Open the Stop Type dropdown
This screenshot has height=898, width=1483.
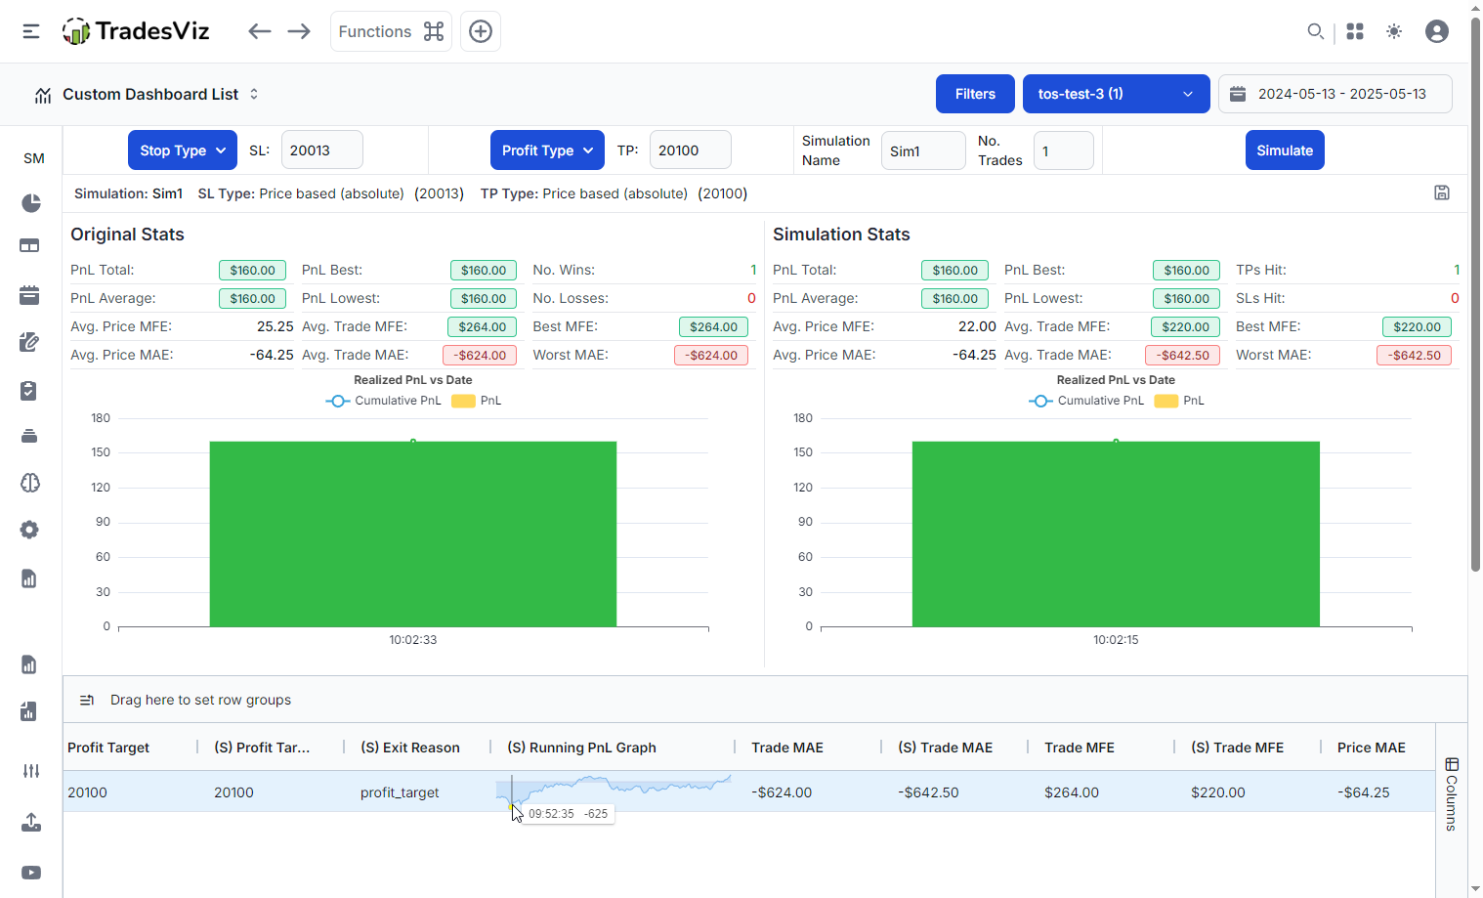[x=183, y=150]
